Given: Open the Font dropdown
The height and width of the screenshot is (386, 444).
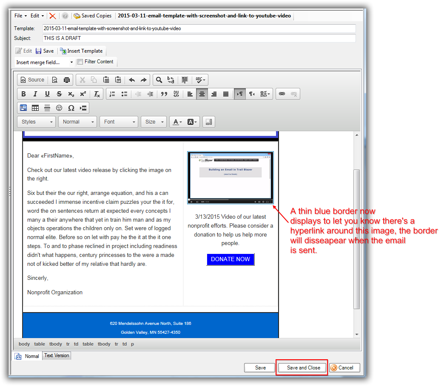Looking at the screenshot, I should click(x=119, y=122).
